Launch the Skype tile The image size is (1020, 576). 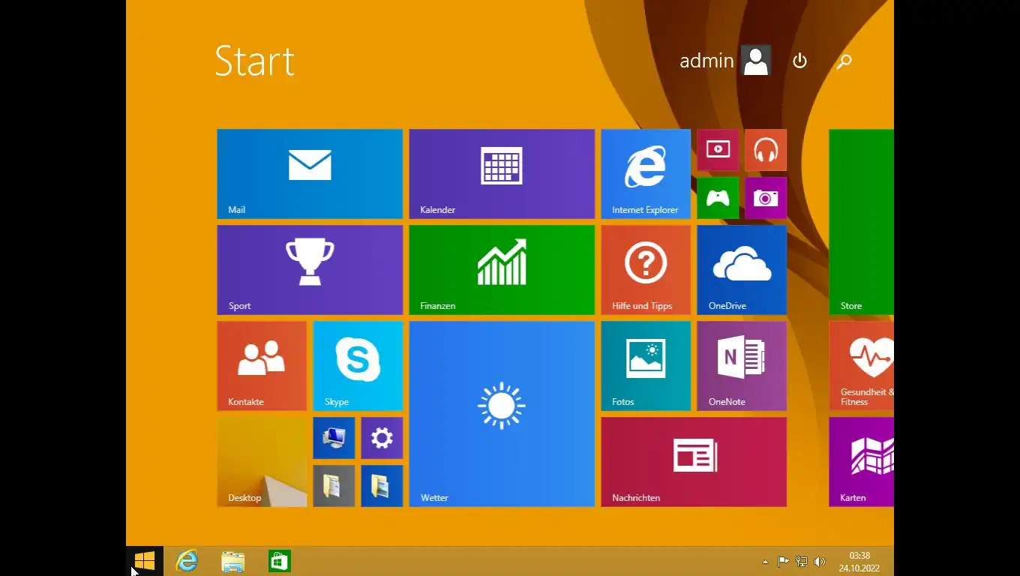point(358,366)
